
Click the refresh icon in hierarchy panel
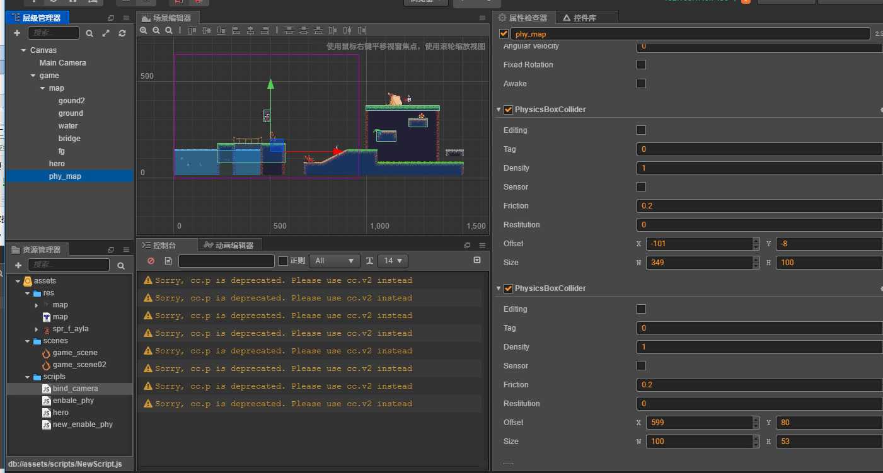(122, 33)
